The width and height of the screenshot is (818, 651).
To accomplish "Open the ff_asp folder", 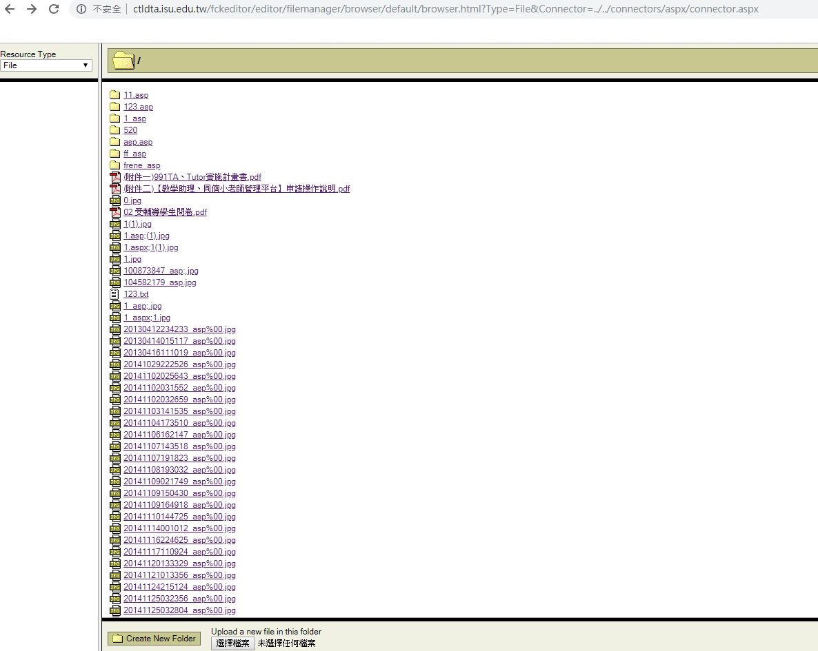I will pyautogui.click(x=134, y=154).
